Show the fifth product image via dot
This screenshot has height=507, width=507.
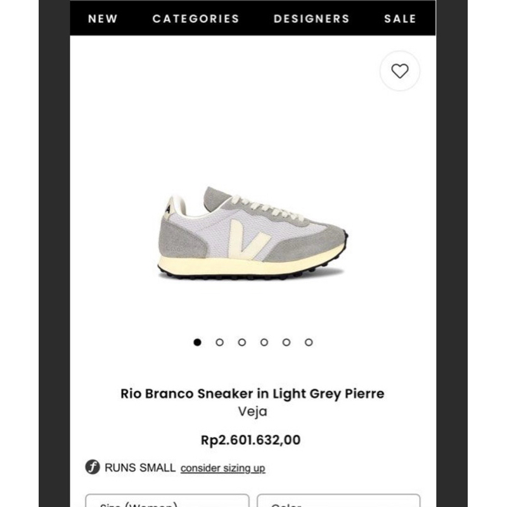(286, 342)
